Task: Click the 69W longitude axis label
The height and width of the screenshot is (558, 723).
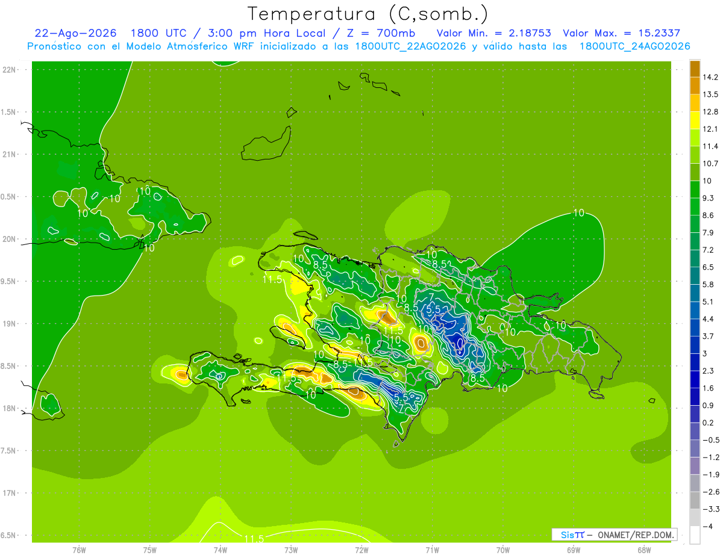Action: click(x=574, y=550)
